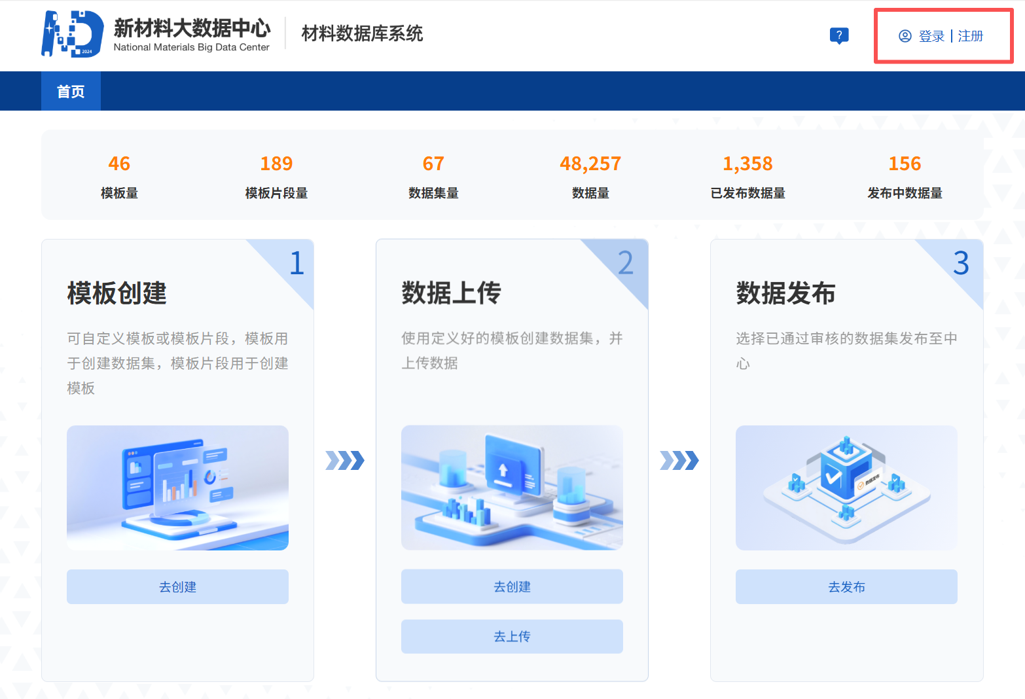This screenshot has height=699, width=1025.
Task: Click the dashboard illustration in 模板创建 card
Action: point(177,488)
